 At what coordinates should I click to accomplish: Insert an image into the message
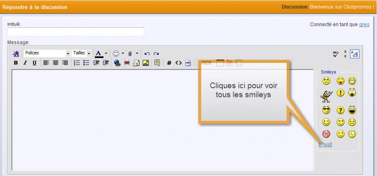[145, 63]
